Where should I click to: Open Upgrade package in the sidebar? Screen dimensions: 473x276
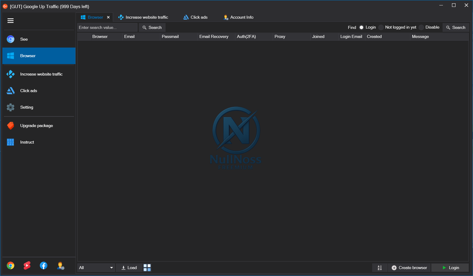(36, 126)
